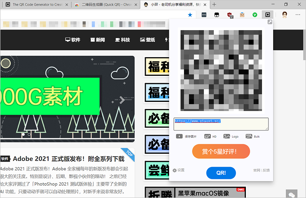Select the first carousel dot indicator
The width and height of the screenshot is (306, 198).
tap(23, 134)
